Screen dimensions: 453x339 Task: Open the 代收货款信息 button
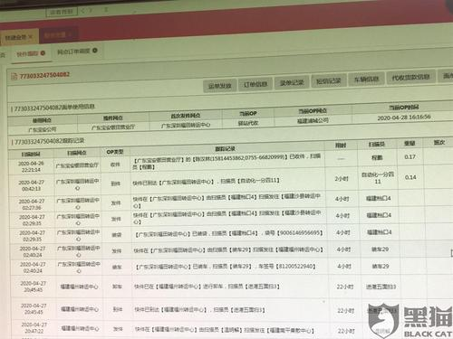tap(411, 78)
